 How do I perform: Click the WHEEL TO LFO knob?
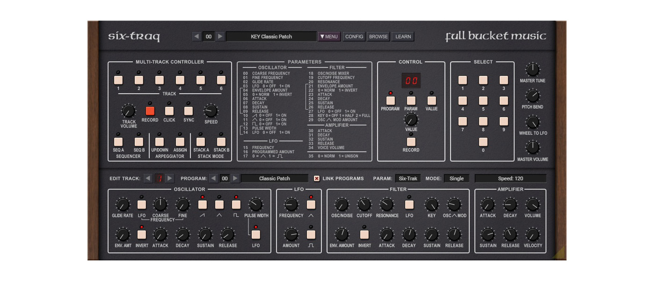[x=532, y=122]
